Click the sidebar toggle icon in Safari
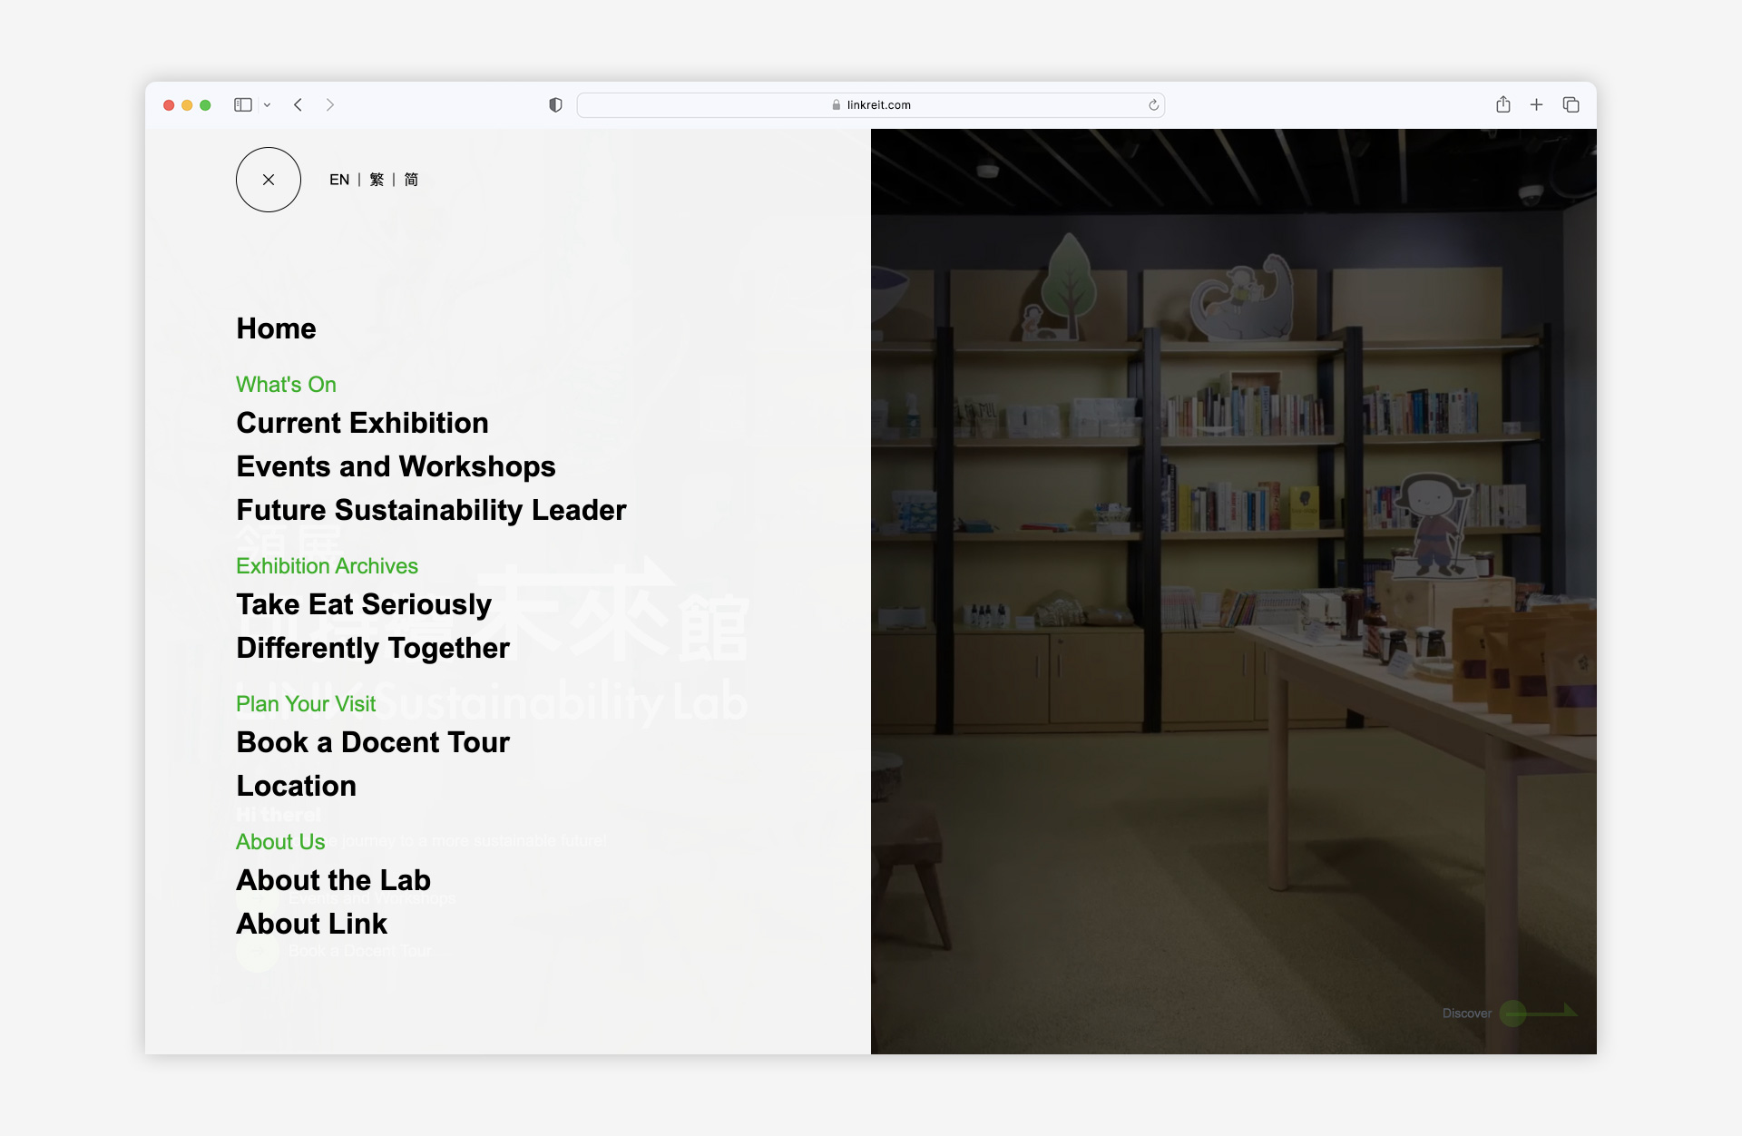Viewport: 1742px width, 1136px height. (244, 105)
